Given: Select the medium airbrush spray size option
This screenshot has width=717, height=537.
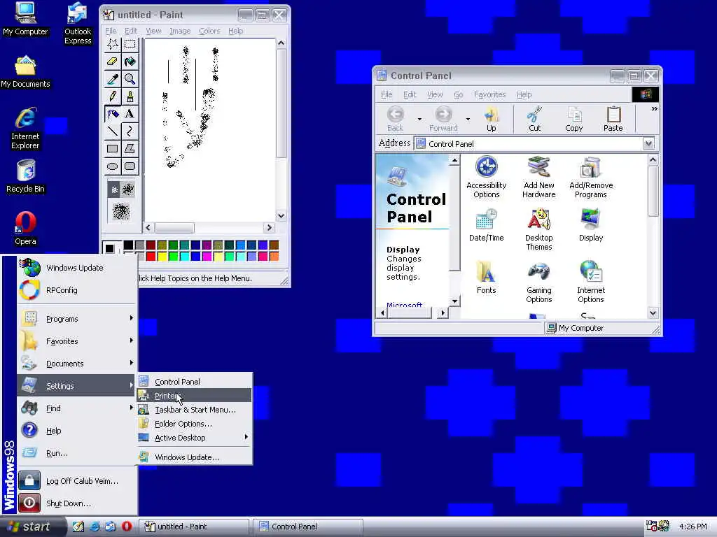Looking at the screenshot, I should point(128,189).
